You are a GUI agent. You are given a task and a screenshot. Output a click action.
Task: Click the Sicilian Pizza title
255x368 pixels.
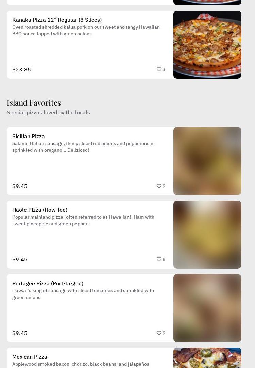coord(29,137)
